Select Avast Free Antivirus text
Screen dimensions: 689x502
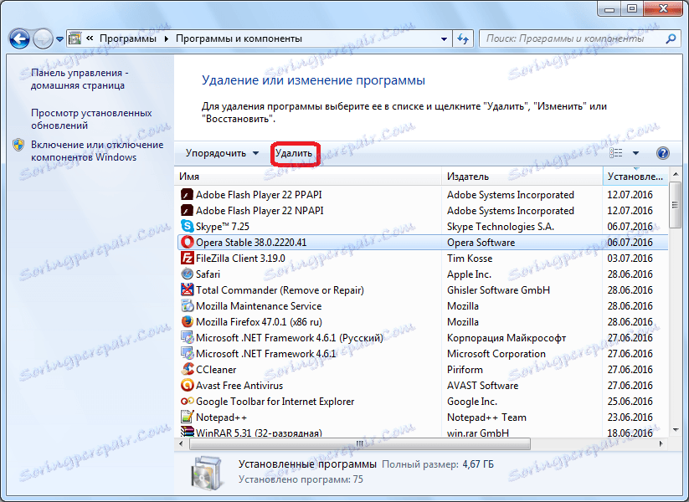click(239, 386)
